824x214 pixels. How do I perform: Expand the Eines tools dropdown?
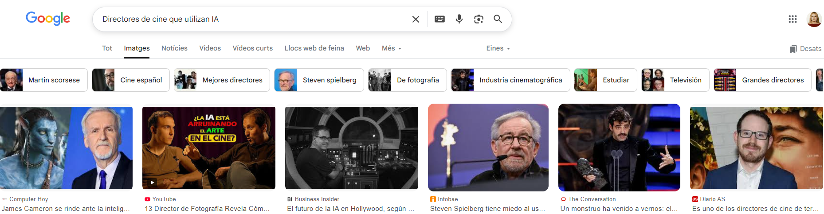pyautogui.click(x=498, y=48)
